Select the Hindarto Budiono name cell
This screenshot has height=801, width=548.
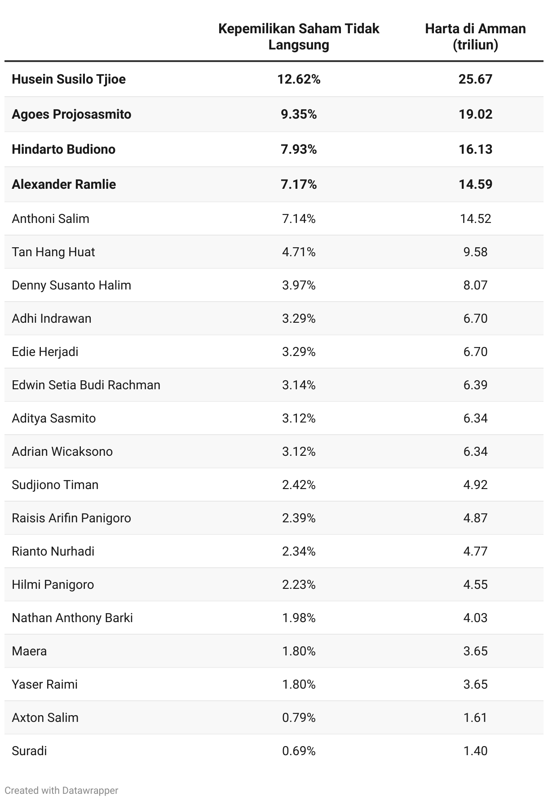63,149
